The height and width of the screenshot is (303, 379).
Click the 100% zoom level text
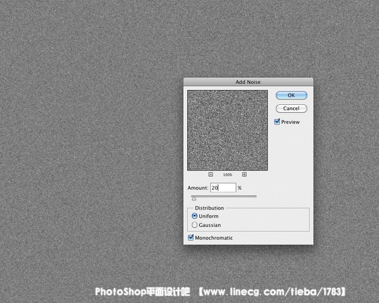pyautogui.click(x=227, y=175)
